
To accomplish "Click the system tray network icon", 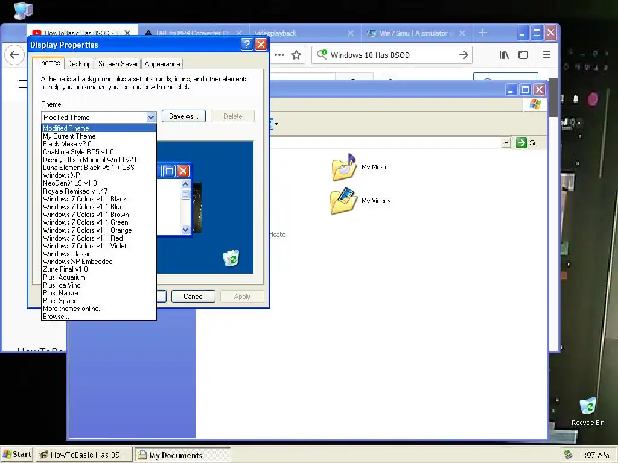I will 568,455.
